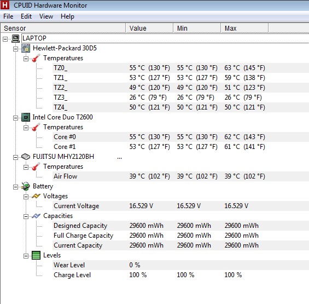Select the TZ3_ sensor row
The image size is (309, 304).
pyautogui.click(x=180, y=97)
